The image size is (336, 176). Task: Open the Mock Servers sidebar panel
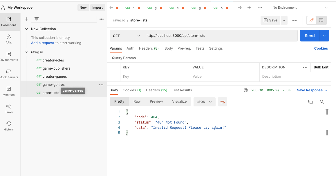tap(9, 74)
